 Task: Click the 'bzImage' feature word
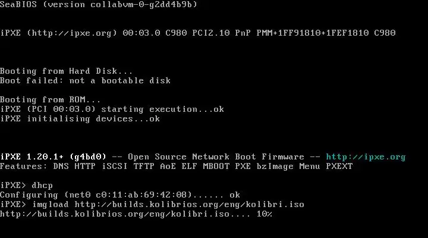275,167
